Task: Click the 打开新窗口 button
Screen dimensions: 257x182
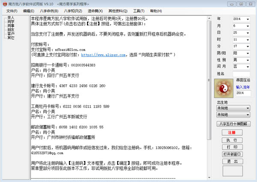Action: point(232,154)
